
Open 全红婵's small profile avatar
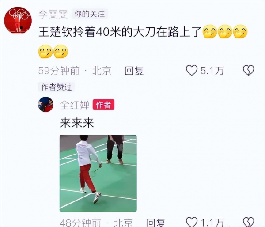45,105
